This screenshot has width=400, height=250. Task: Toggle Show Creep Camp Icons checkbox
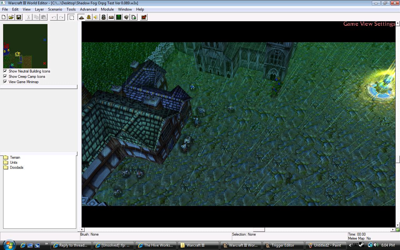[x=5, y=76]
